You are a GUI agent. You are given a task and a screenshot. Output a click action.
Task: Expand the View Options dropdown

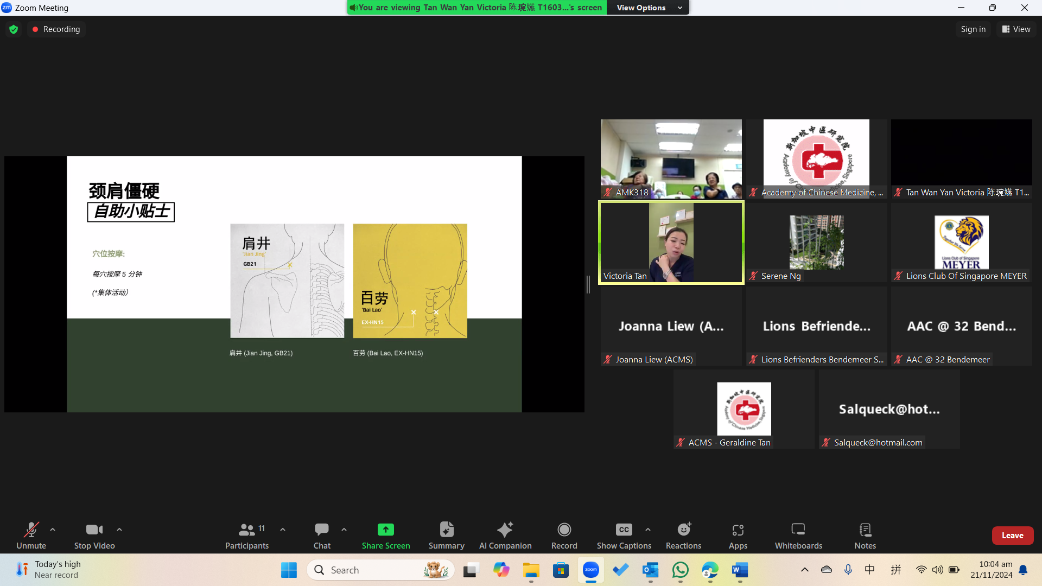click(649, 8)
